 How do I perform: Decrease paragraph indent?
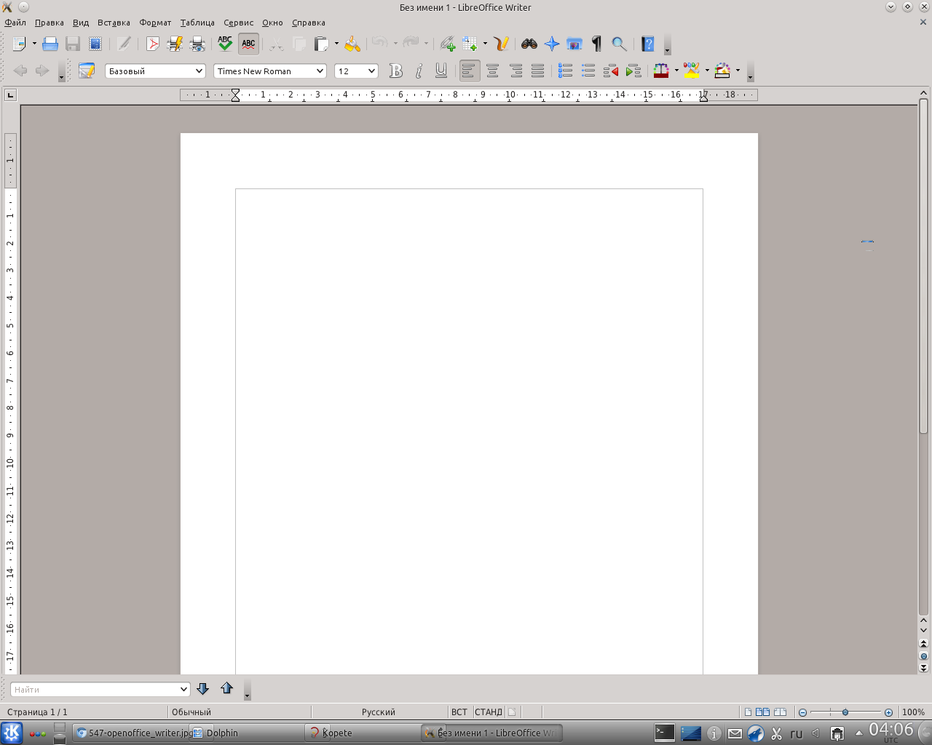click(611, 71)
